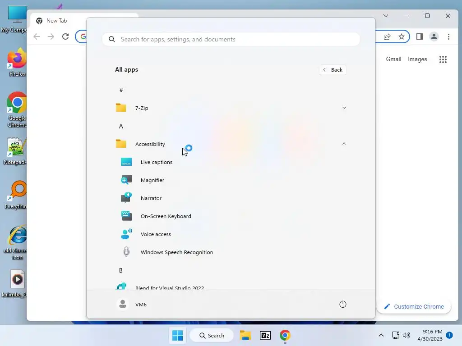The height and width of the screenshot is (346, 462).
Task: Select Everything desktop shortcut
Action: (x=17, y=195)
